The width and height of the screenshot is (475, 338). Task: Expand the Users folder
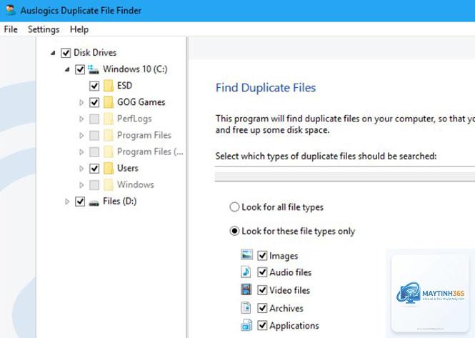81,168
